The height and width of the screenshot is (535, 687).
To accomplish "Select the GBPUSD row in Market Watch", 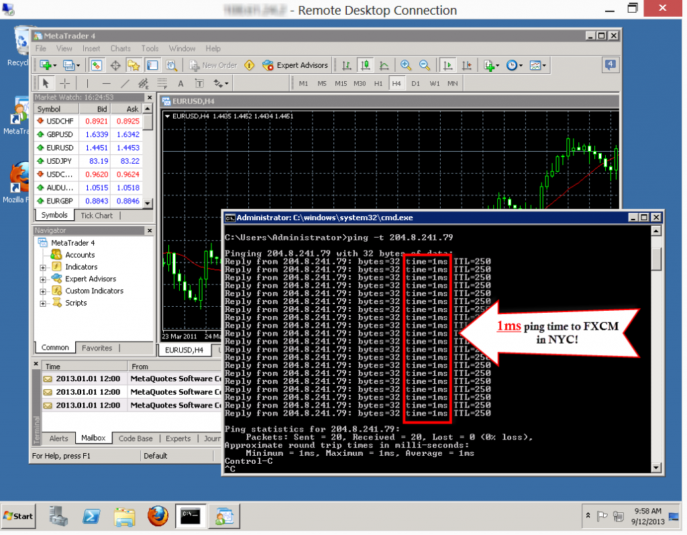I will pos(88,135).
